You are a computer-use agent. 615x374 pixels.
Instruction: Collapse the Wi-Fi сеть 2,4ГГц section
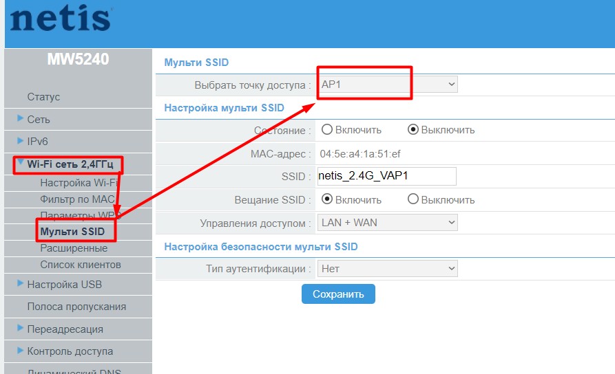70,164
